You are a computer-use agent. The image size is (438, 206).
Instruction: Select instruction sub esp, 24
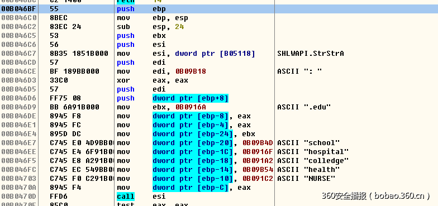coord(150,27)
